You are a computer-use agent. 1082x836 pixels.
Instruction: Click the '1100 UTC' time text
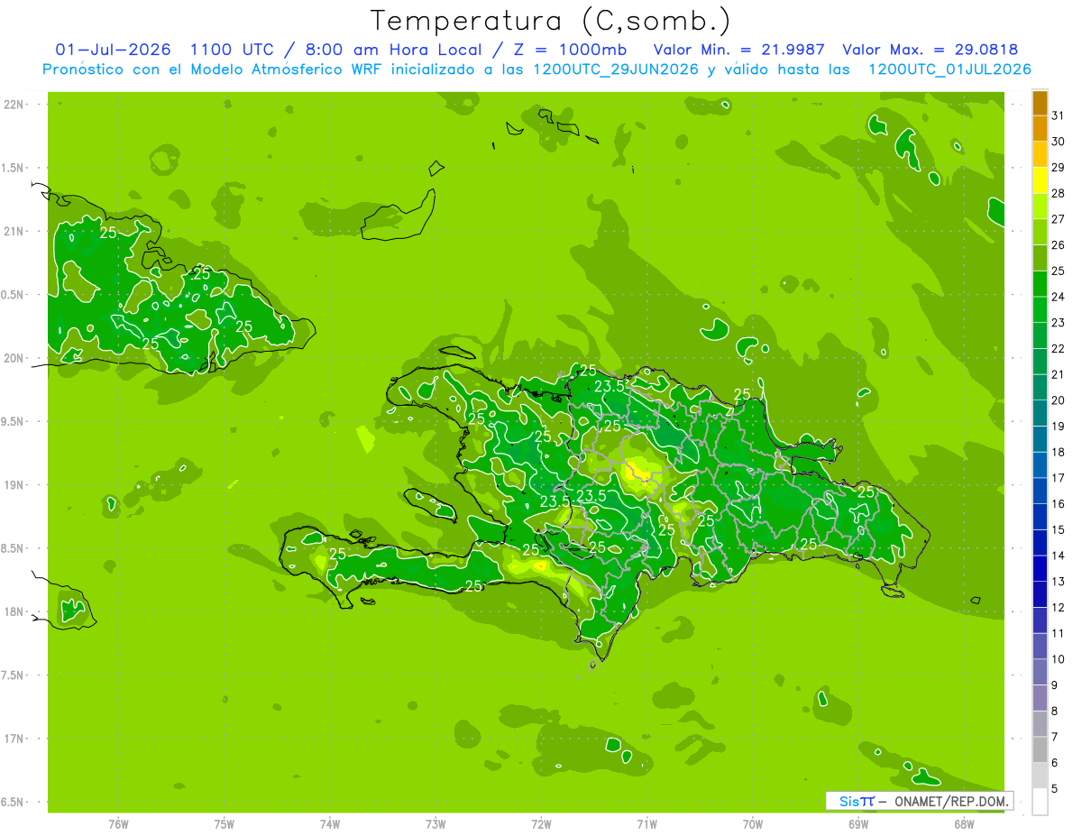click(x=232, y=50)
